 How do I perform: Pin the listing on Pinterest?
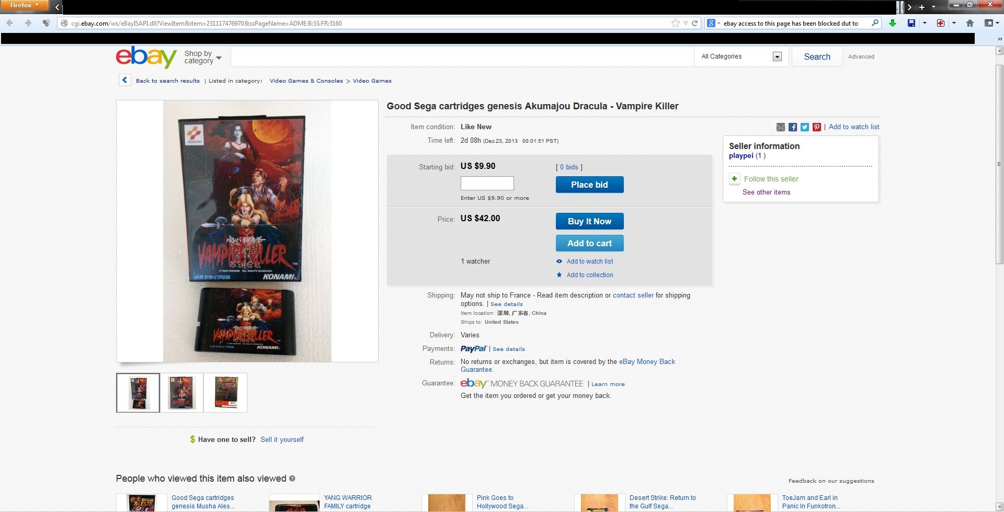coord(817,127)
